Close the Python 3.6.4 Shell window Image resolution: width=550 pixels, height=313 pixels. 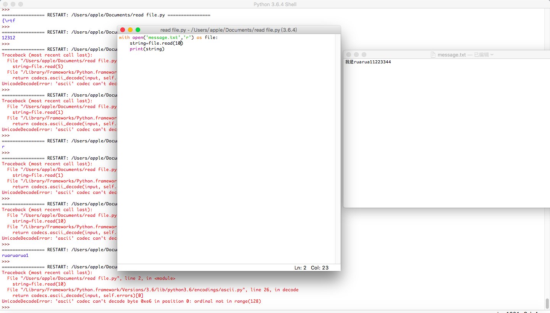coord(5,4)
